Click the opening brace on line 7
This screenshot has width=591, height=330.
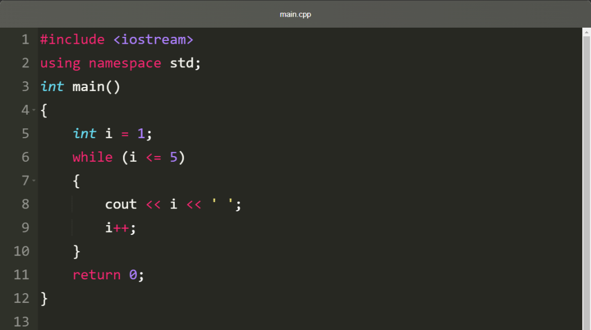click(x=76, y=181)
